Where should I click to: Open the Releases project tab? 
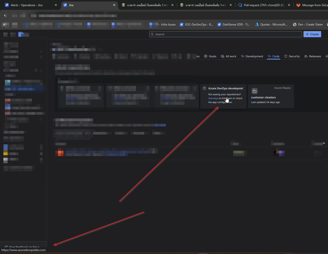point(313,56)
